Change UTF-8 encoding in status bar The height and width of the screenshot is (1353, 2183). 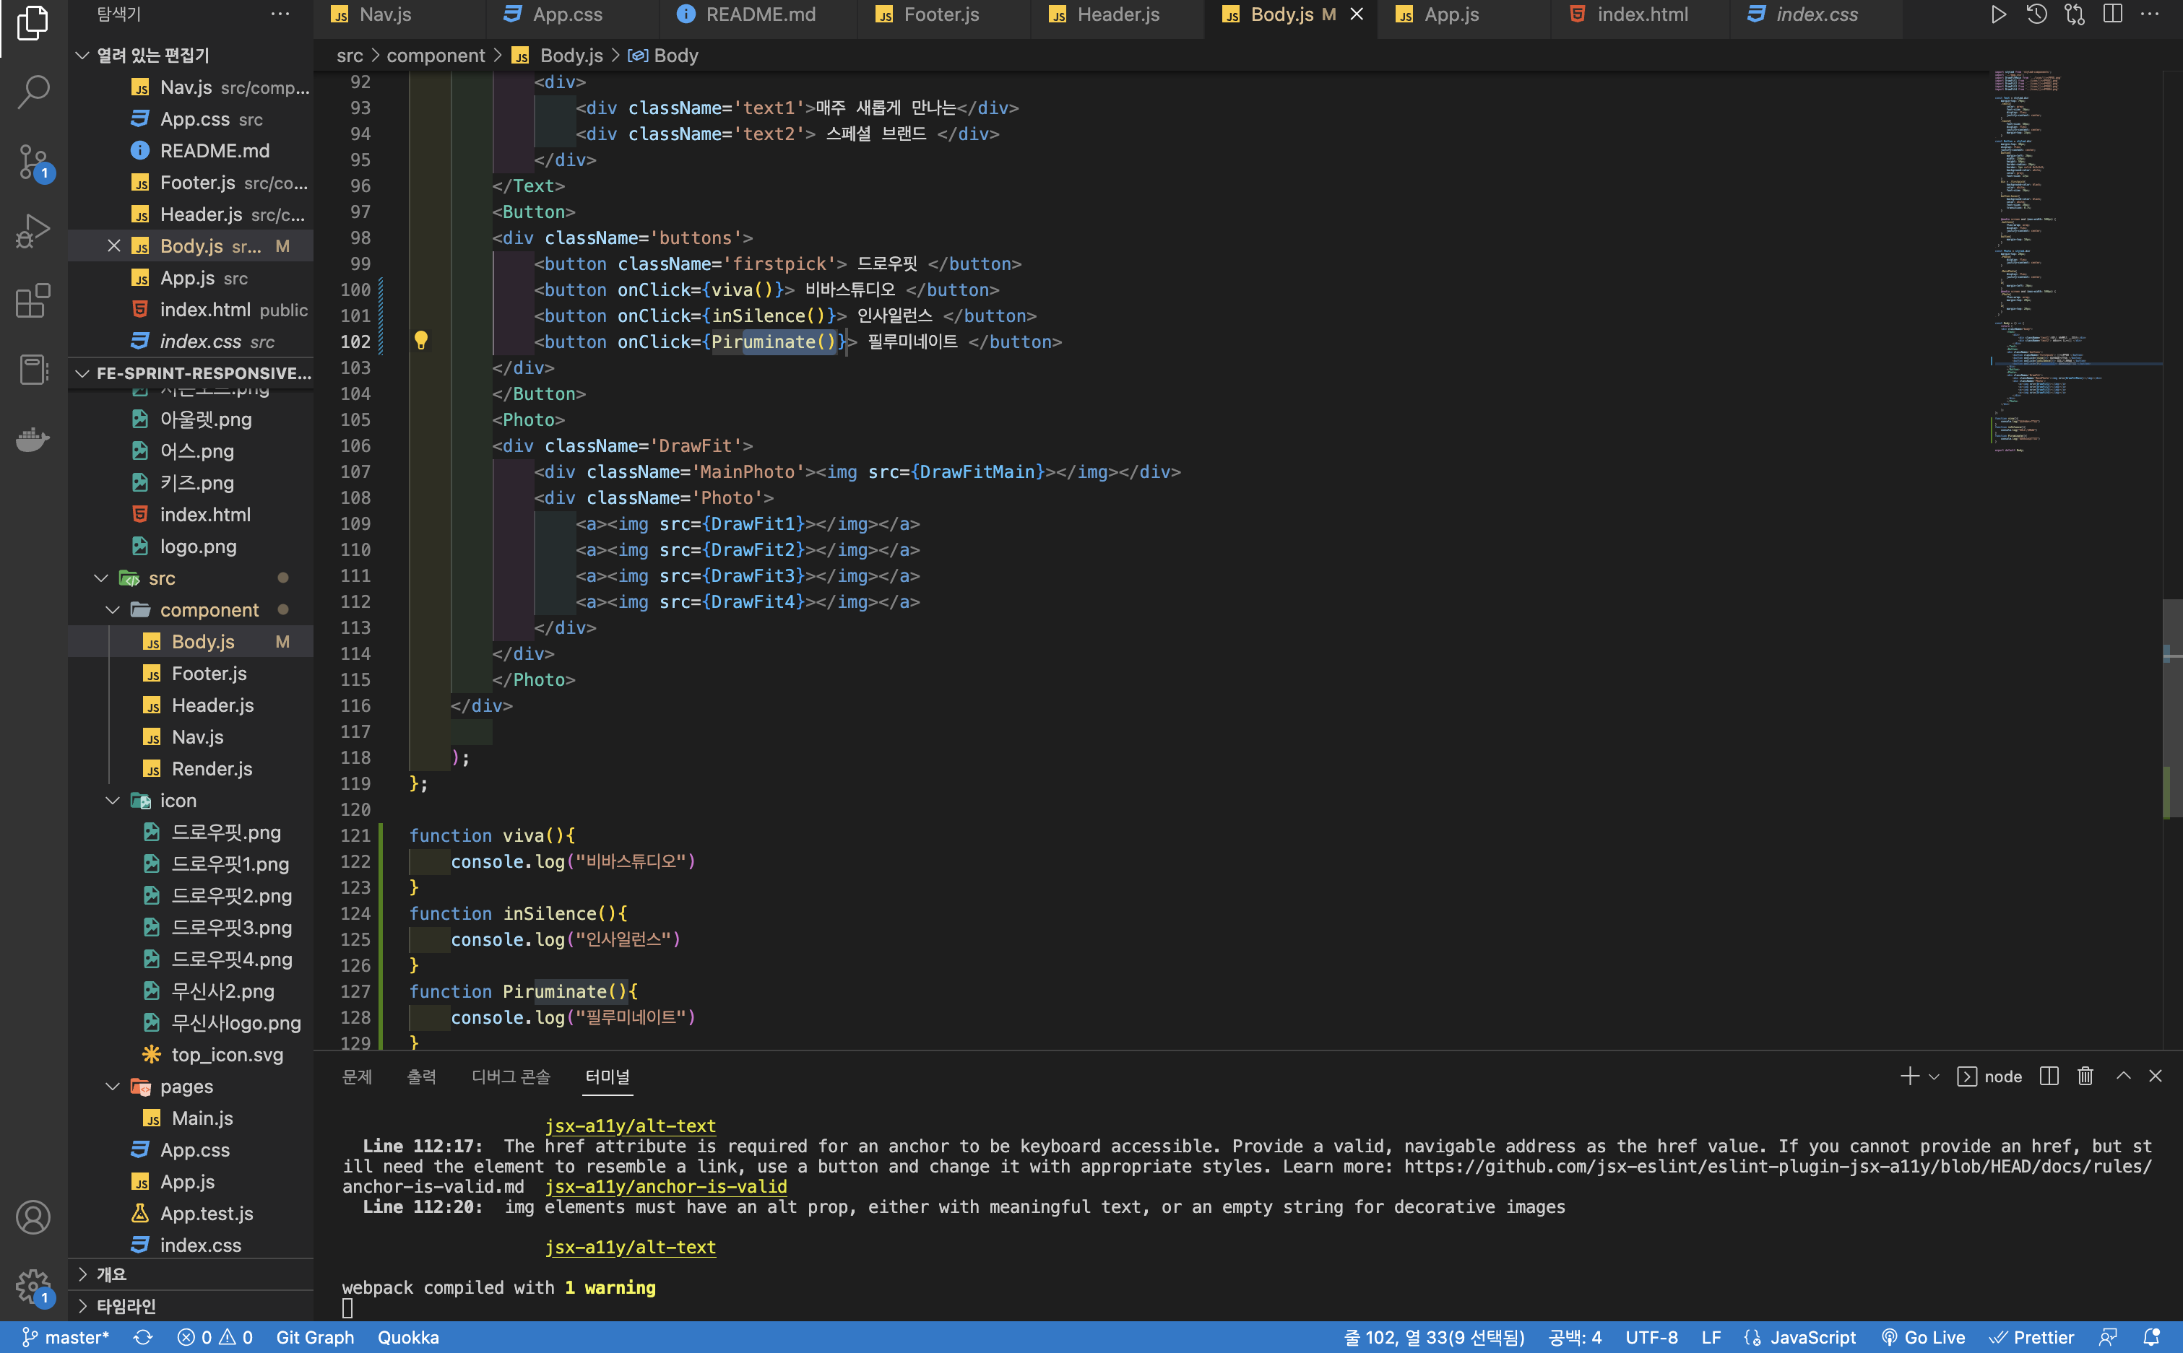[1651, 1337]
